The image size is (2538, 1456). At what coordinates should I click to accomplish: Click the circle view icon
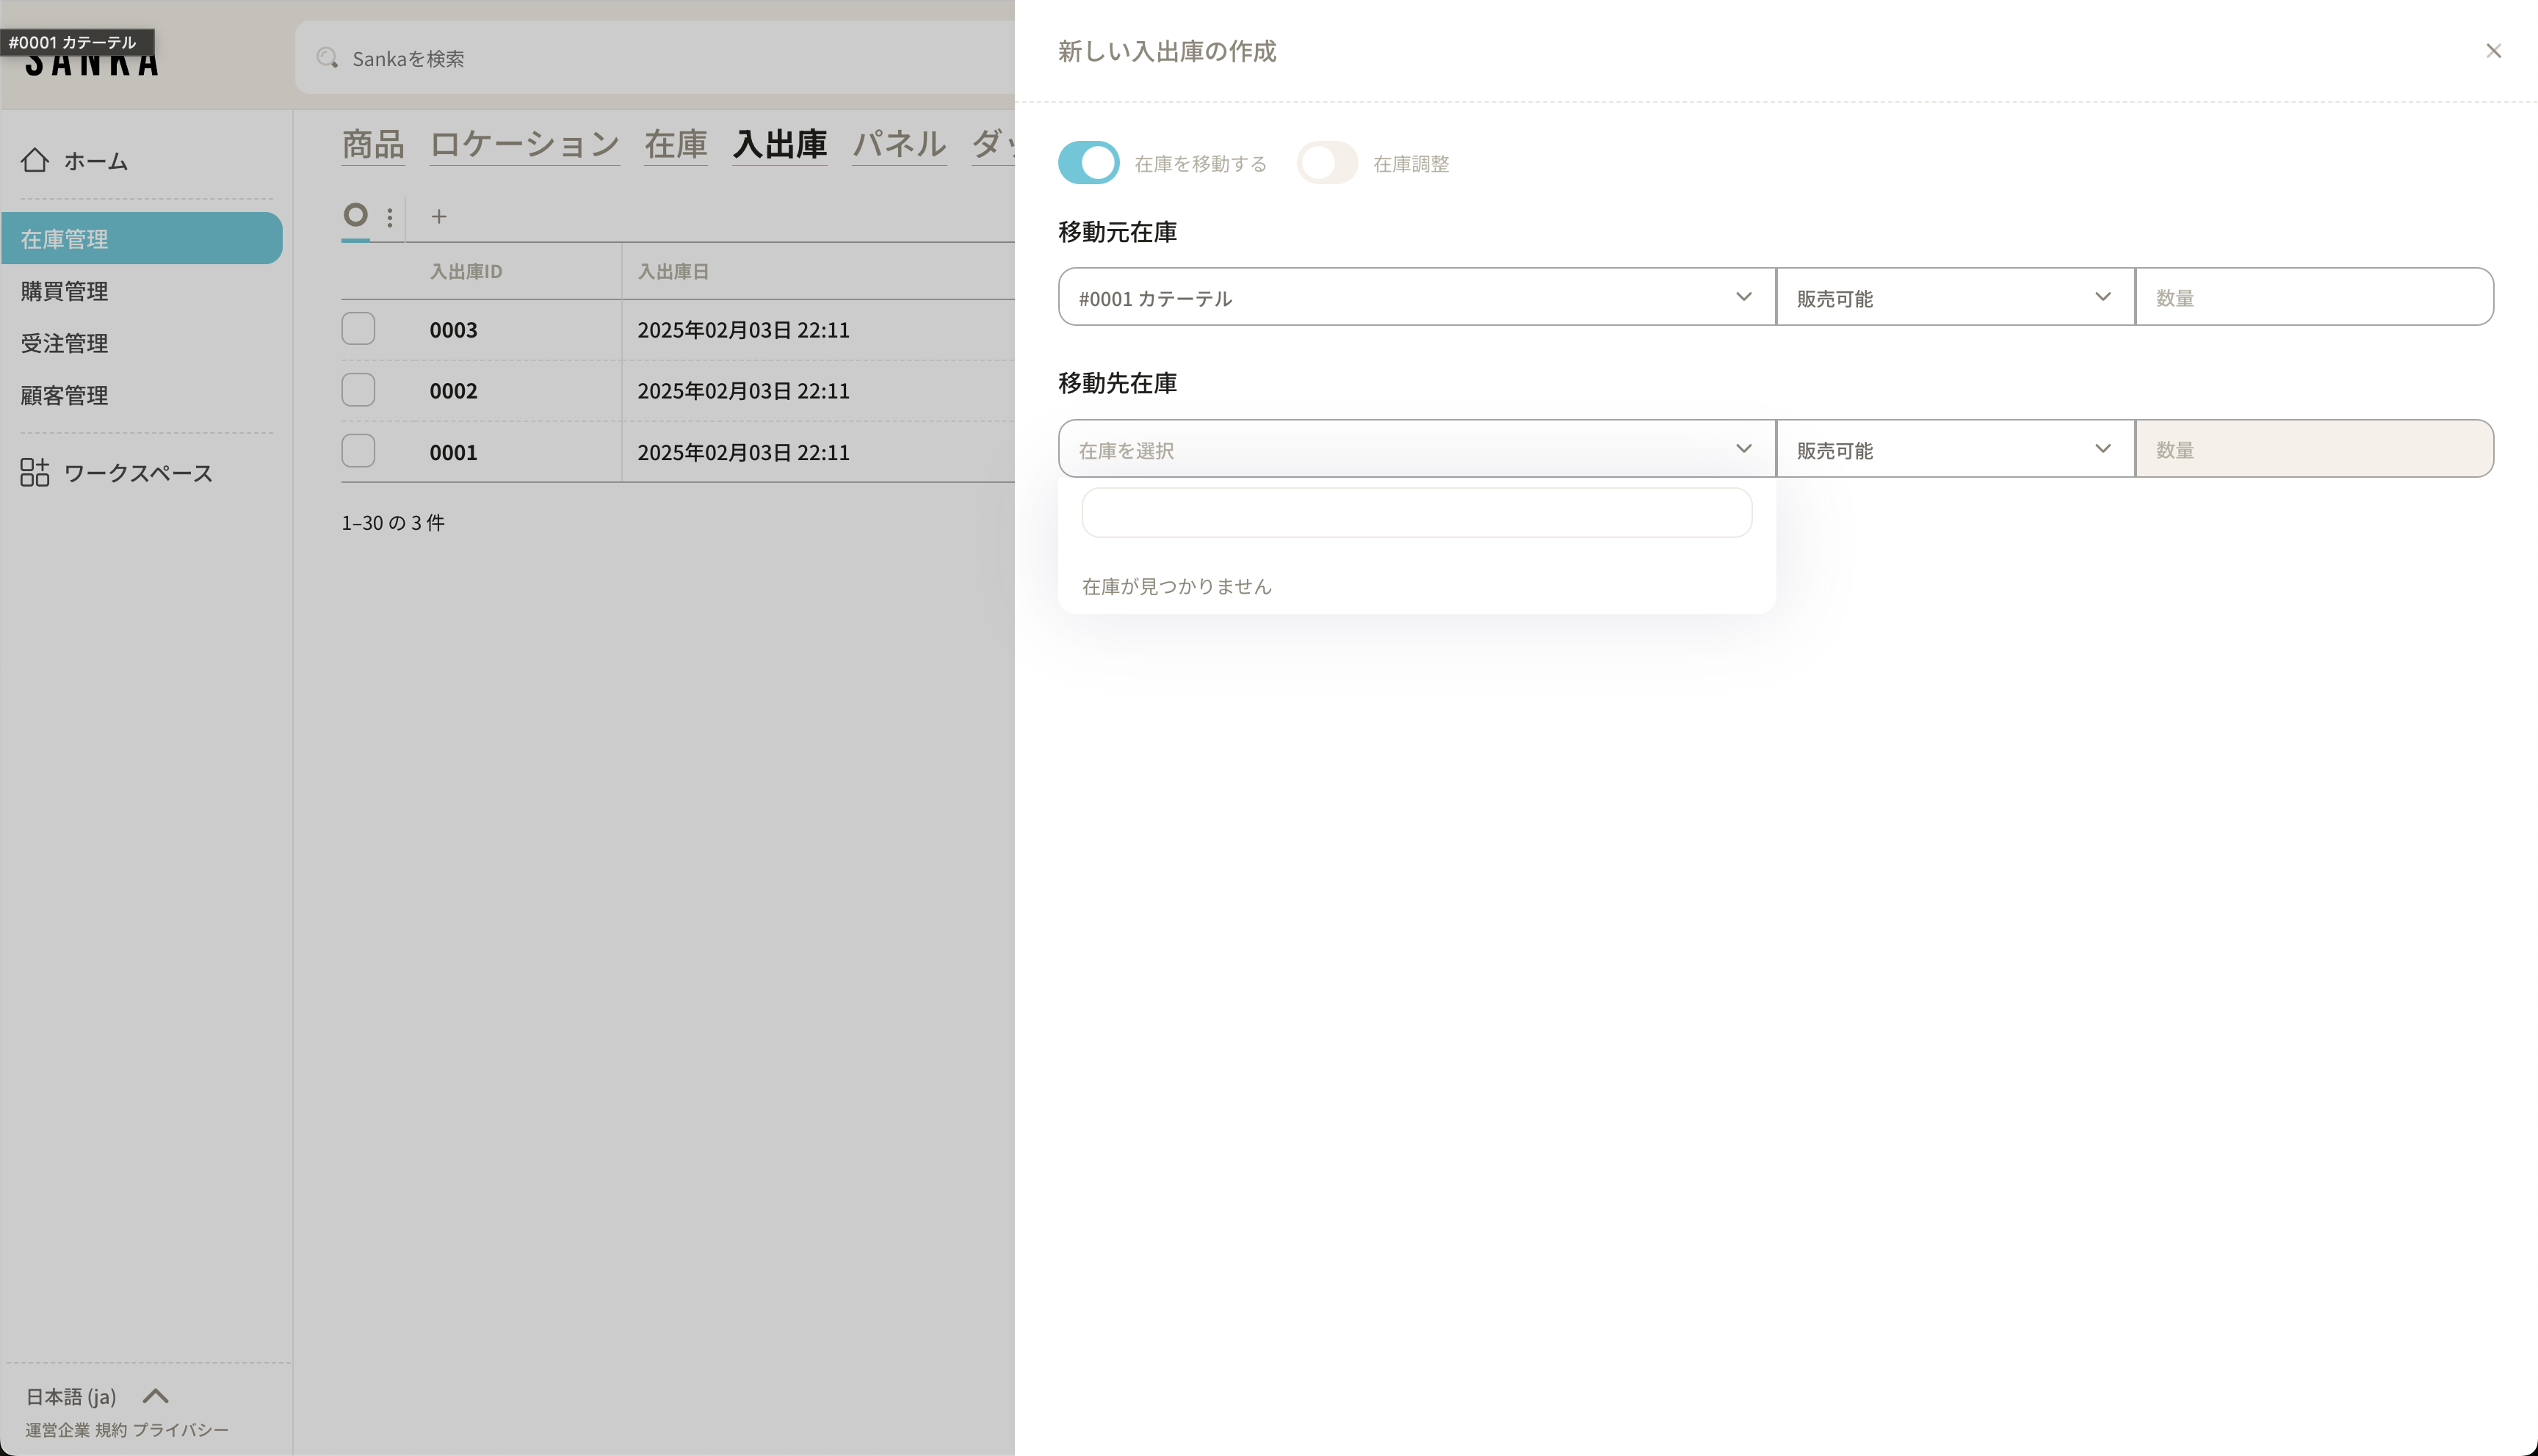pos(355,215)
